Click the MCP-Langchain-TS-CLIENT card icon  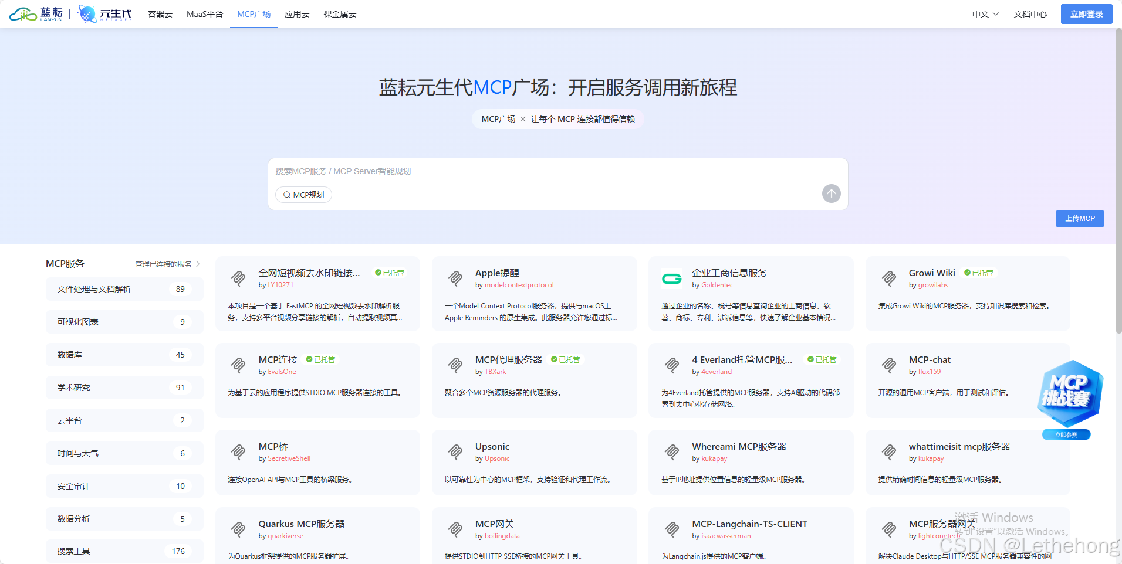pyautogui.click(x=672, y=529)
